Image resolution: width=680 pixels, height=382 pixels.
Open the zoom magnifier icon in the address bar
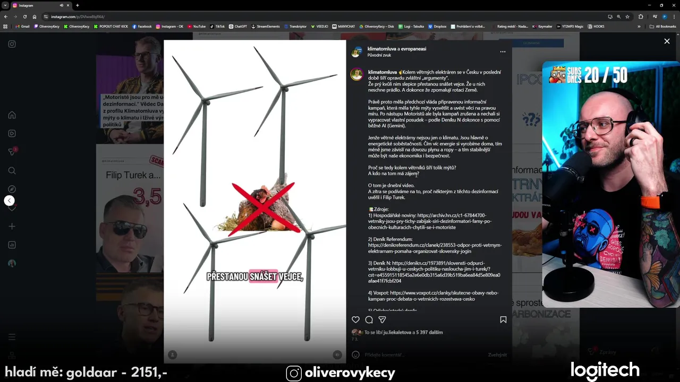pos(618,16)
